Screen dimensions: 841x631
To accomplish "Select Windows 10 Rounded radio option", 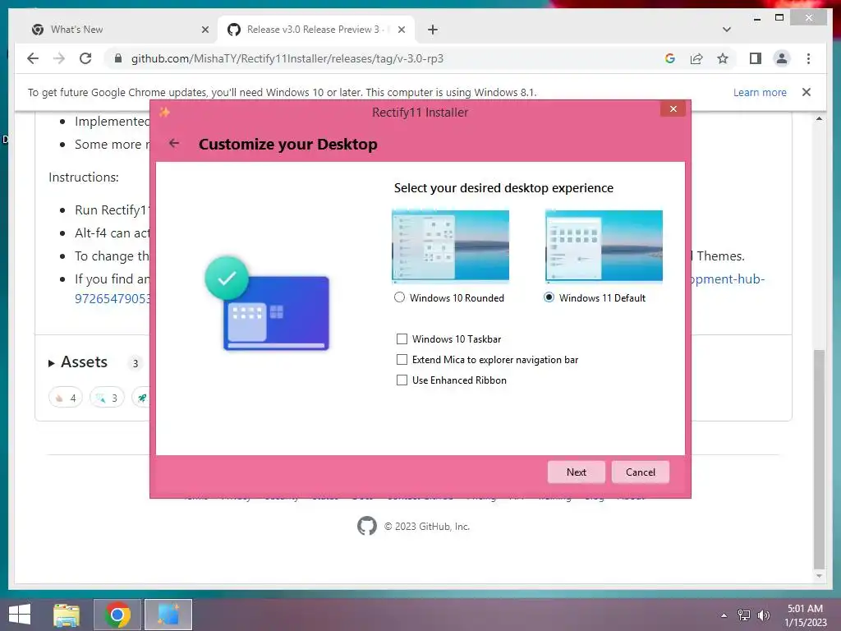I will point(399,297).
